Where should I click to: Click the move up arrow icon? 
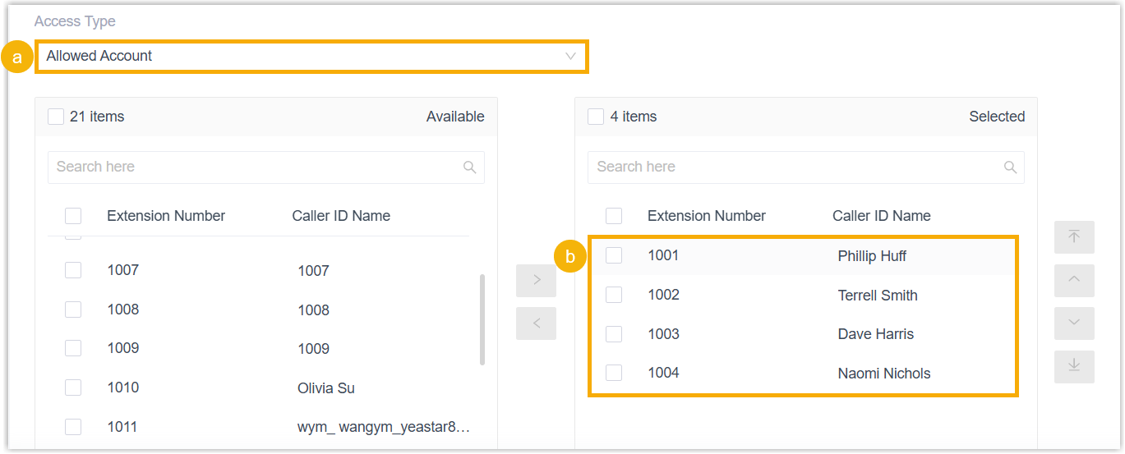click(x=1074, y=280)
